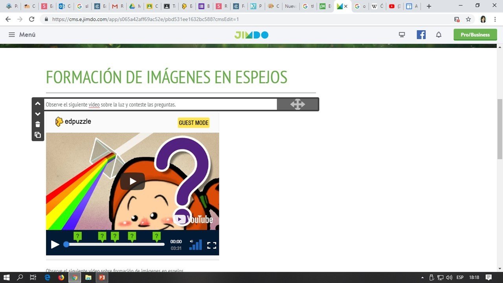Click the heading FORMACIÓN DE IMÁGENES EN ESPEJOS
The image size is (503, 283).
[167, 77]
